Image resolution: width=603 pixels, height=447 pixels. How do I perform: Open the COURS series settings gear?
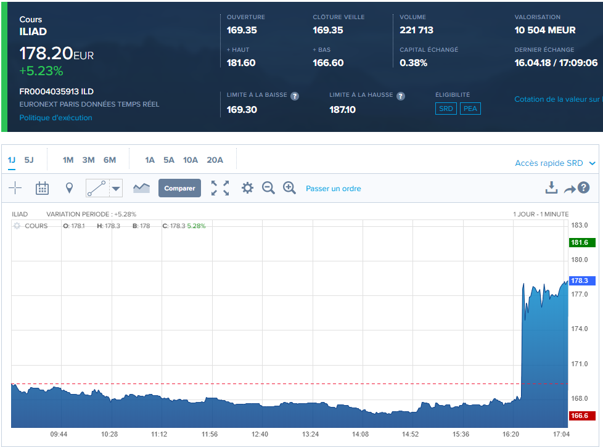point(17,226)
